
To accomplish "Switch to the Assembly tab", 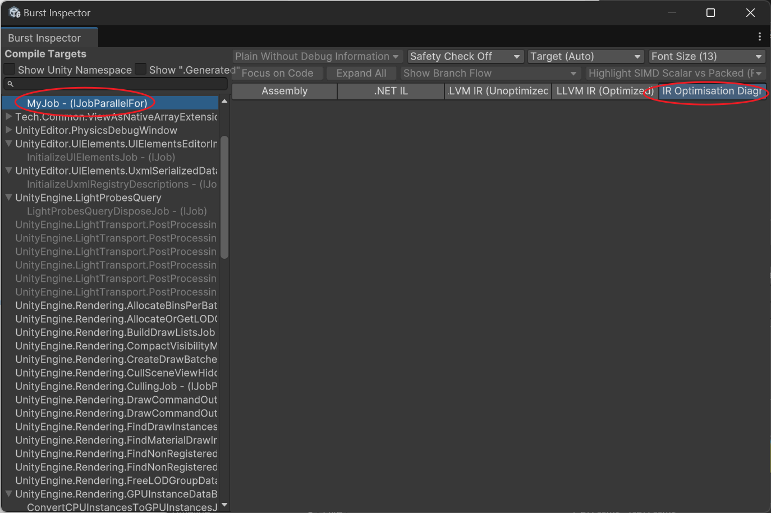I will [x=284, y=91].
